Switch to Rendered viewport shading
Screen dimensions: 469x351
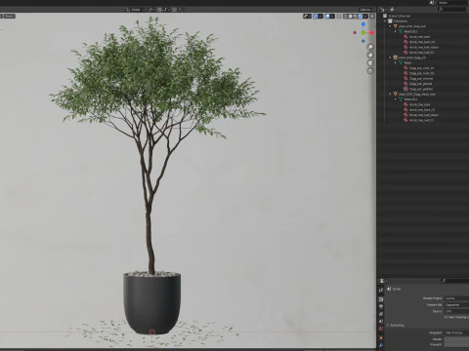(361, 16)
